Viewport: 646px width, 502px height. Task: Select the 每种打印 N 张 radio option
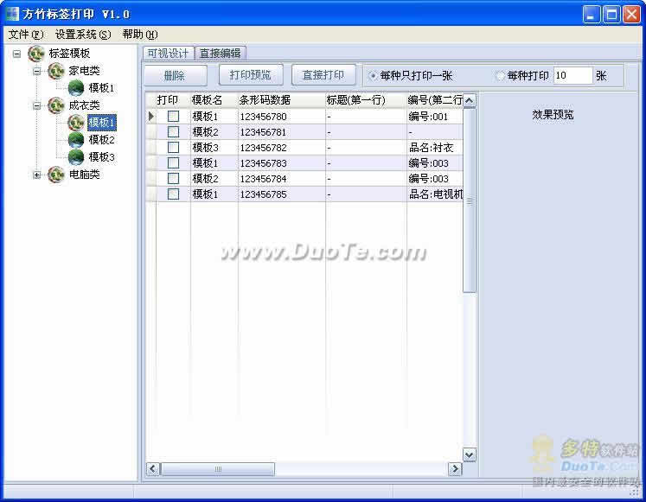pyautogui.click(x=500, y=76)
